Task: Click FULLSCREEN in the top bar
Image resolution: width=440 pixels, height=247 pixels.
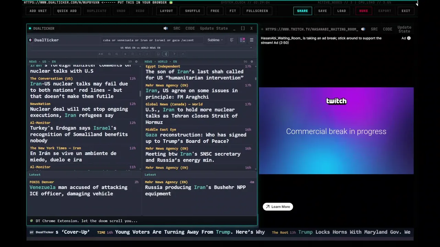Action: (x=257, y=11)
